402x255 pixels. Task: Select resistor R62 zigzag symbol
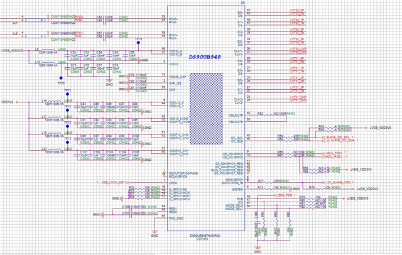point(269,115)
